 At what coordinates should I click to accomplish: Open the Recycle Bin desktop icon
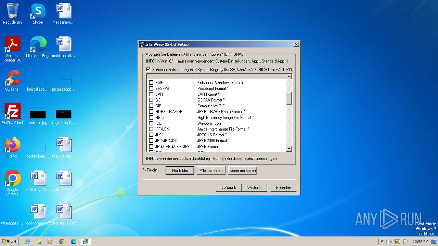[x=12, y=14]
